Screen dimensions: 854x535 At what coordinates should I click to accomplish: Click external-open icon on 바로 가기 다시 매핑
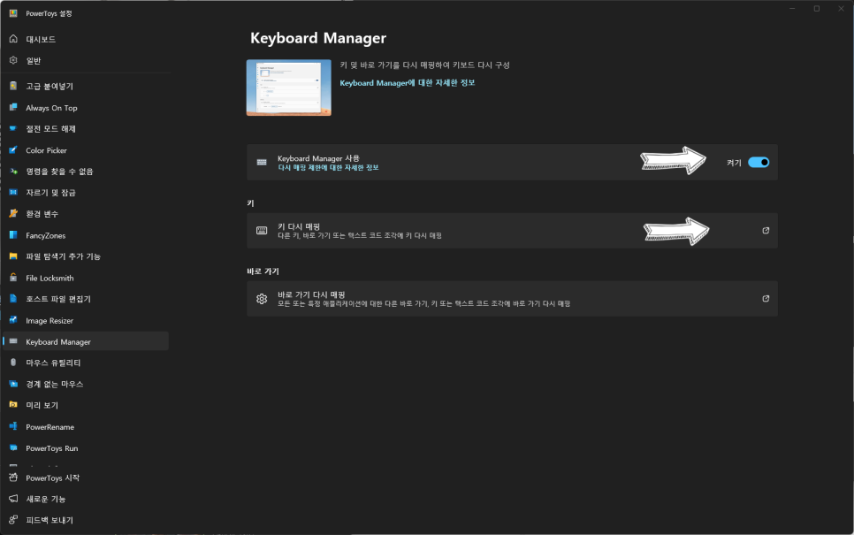766,299
